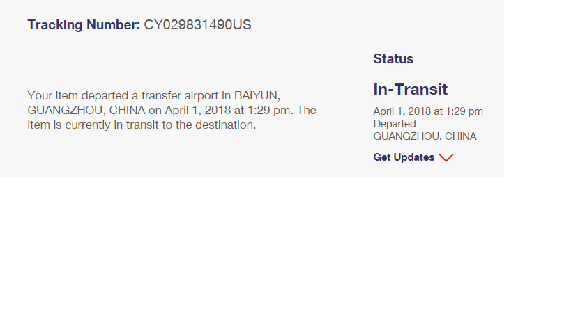
Task: Click 'April 1, 2018' in the description paragraph
Action: [x=196, y=111]
